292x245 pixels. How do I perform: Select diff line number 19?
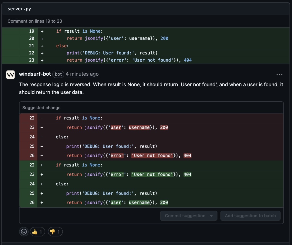[32, 31]
